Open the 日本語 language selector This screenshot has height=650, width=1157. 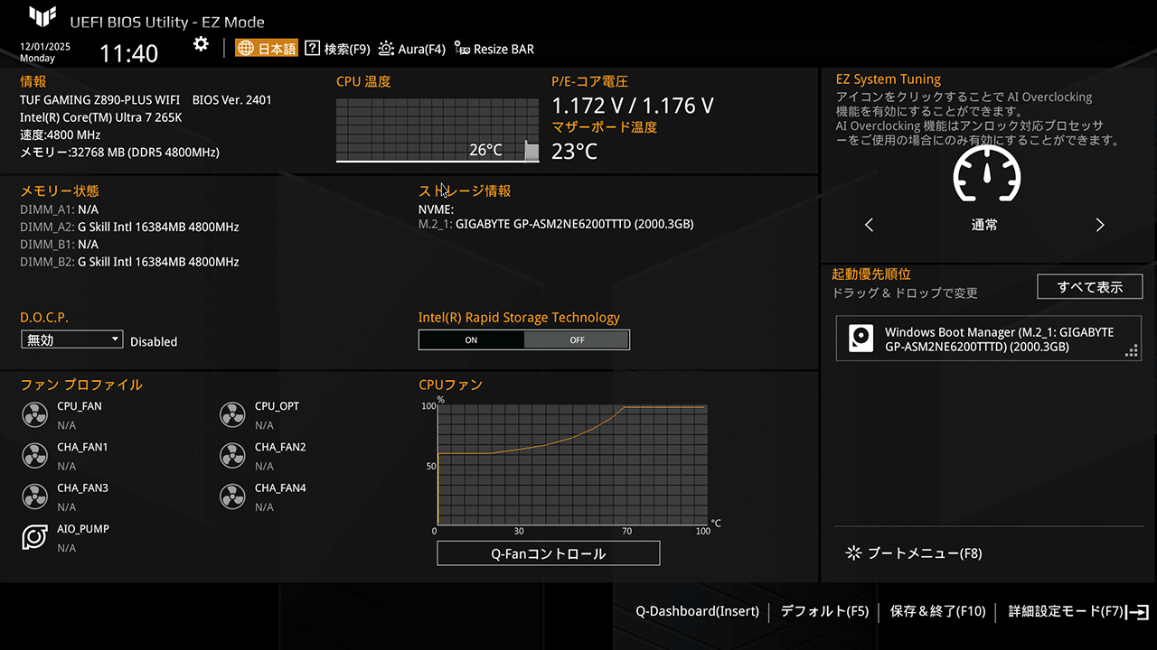pyautogui.click(x=267, y=49)
